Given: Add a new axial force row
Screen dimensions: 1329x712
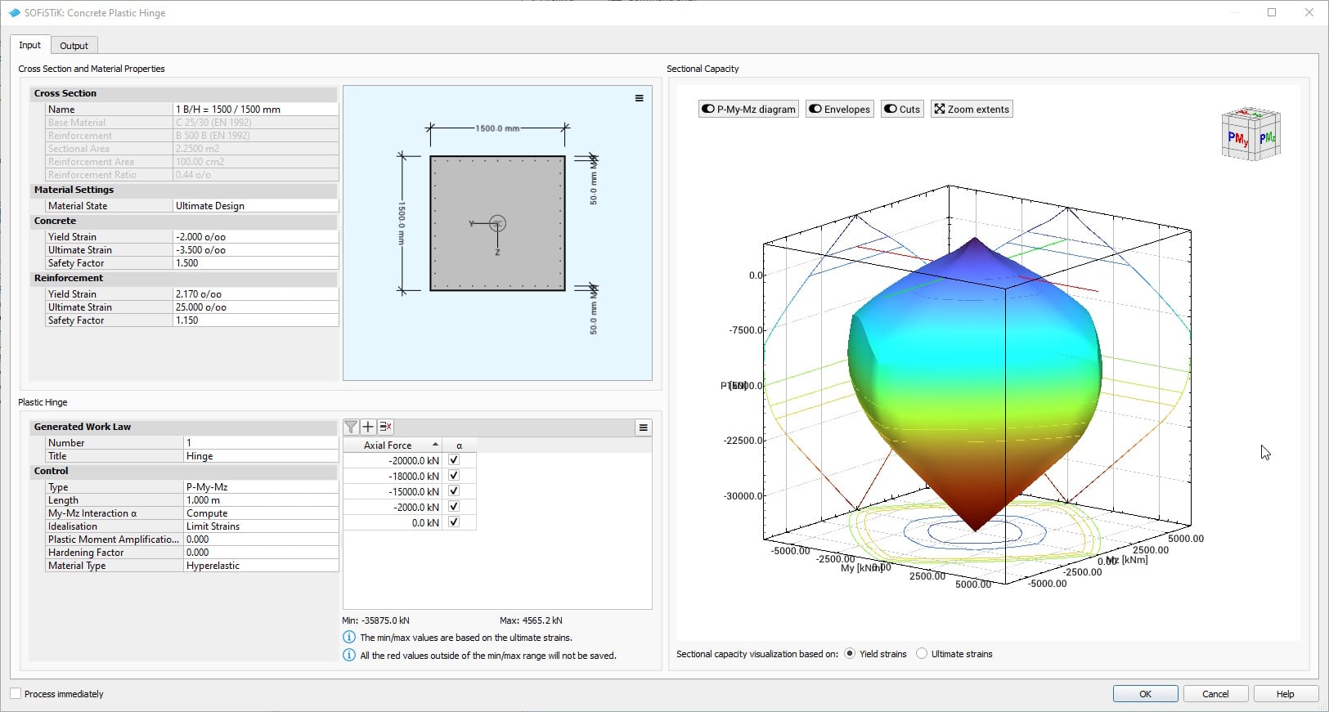Looking at the screenshot, I should click(368, 427).
